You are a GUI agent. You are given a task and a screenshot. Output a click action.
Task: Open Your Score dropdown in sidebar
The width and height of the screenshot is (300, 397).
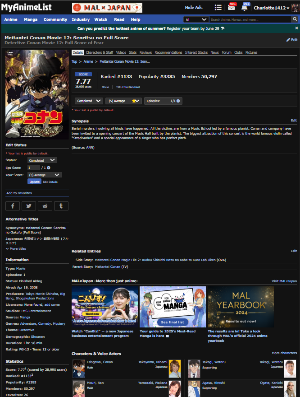[x=44, y=175]
